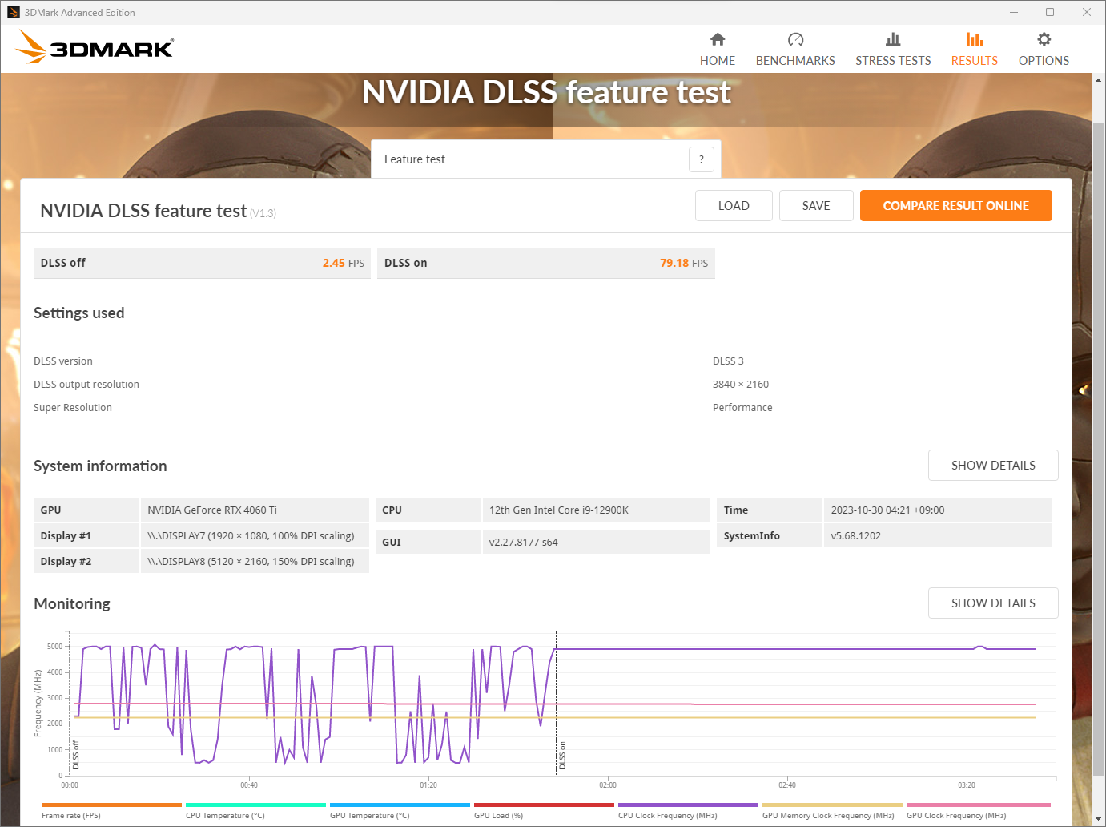Click the DLSS on 79.18 FPS score
Viewport: 1106px width, 827px height.
tap(546, 263)
